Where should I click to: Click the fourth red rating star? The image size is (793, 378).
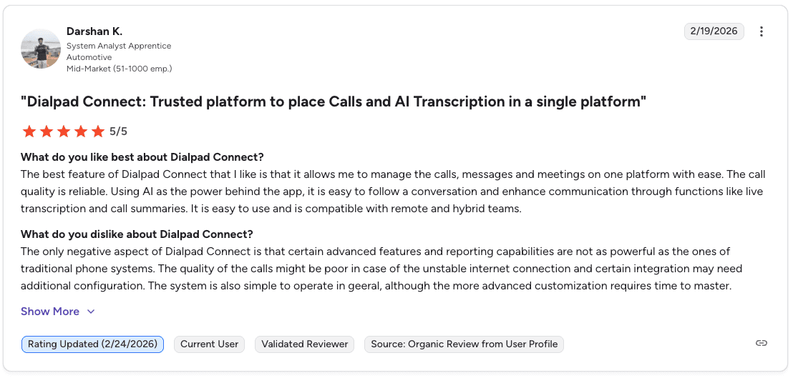81,131
